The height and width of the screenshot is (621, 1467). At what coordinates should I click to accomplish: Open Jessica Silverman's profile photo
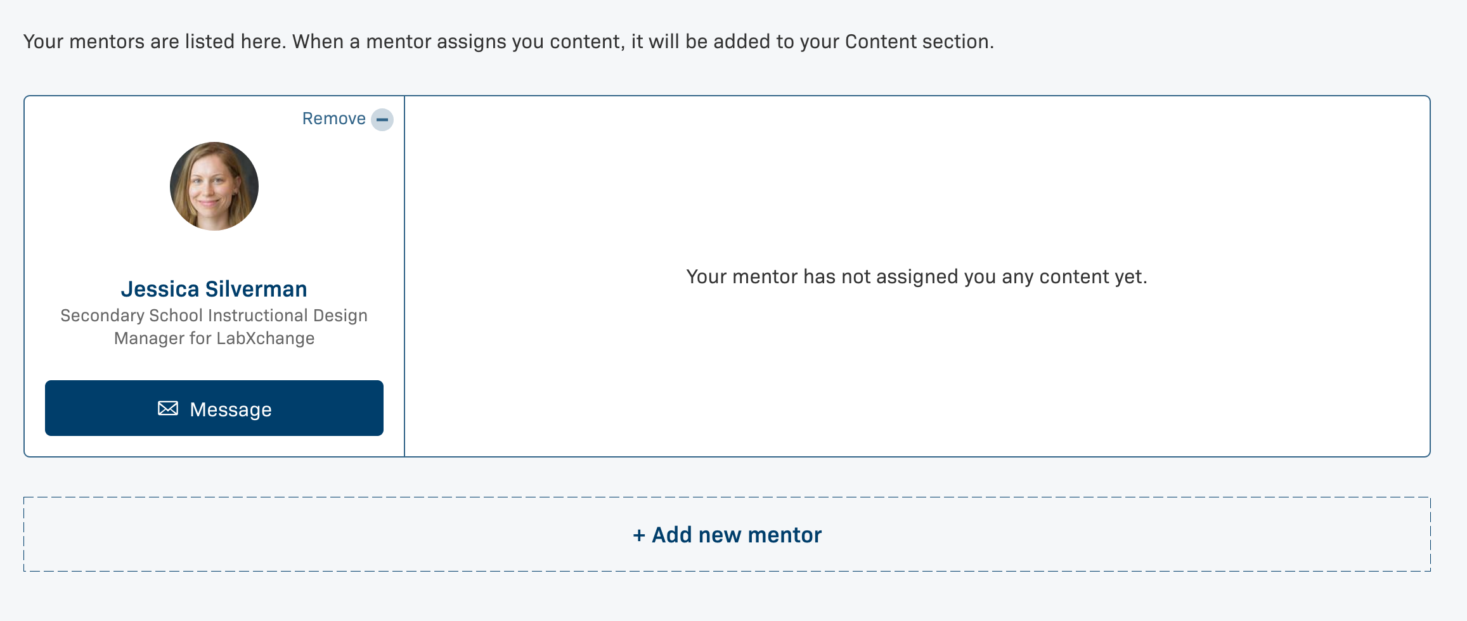coord(214,186)
